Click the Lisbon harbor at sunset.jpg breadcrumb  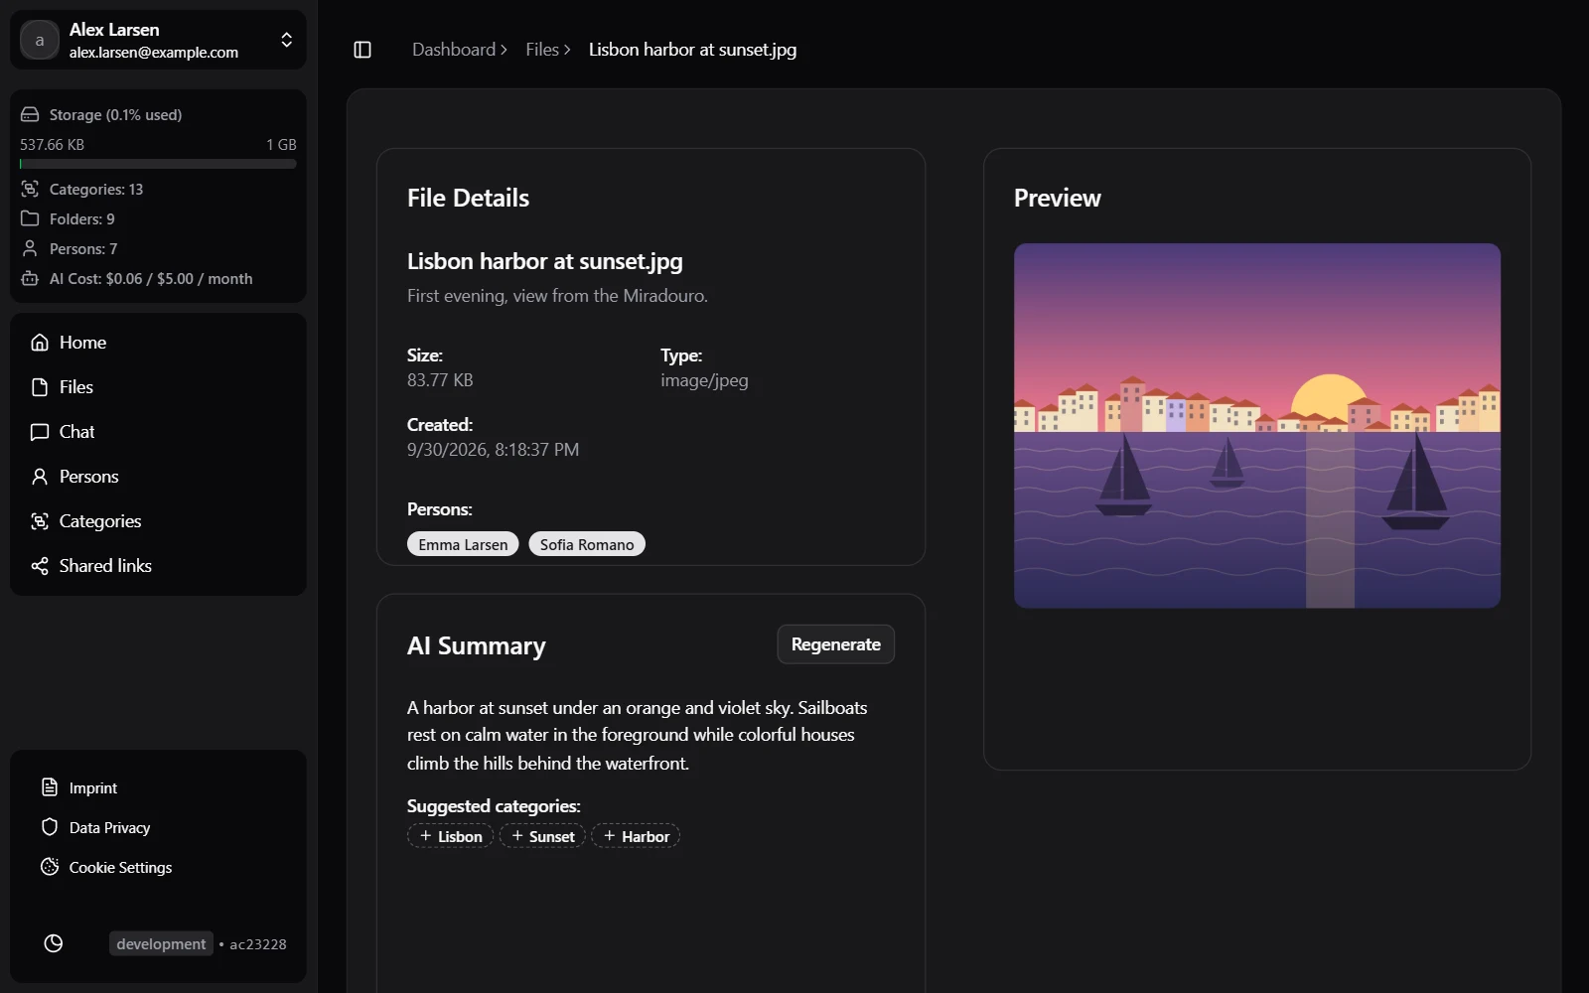(692, 50)
